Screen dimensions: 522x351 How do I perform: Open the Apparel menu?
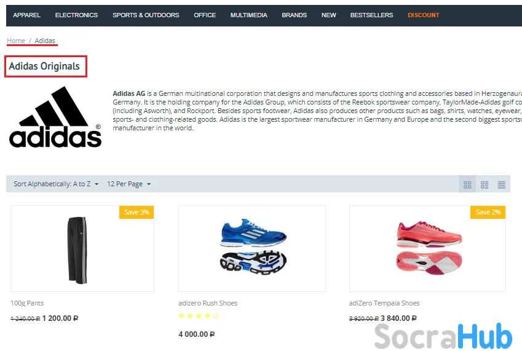(x=26, y=15)
